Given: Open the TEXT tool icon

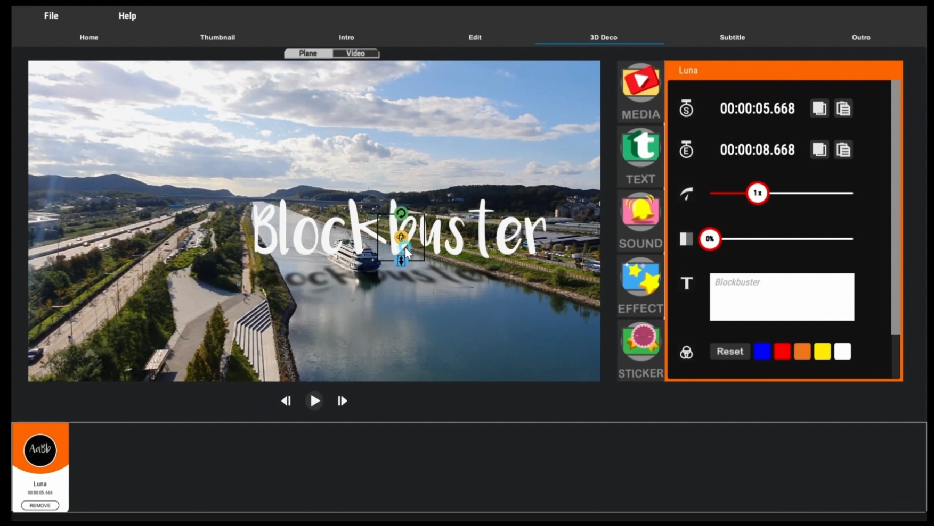Looking at the screenshot, I should click(x=640, y=156).
